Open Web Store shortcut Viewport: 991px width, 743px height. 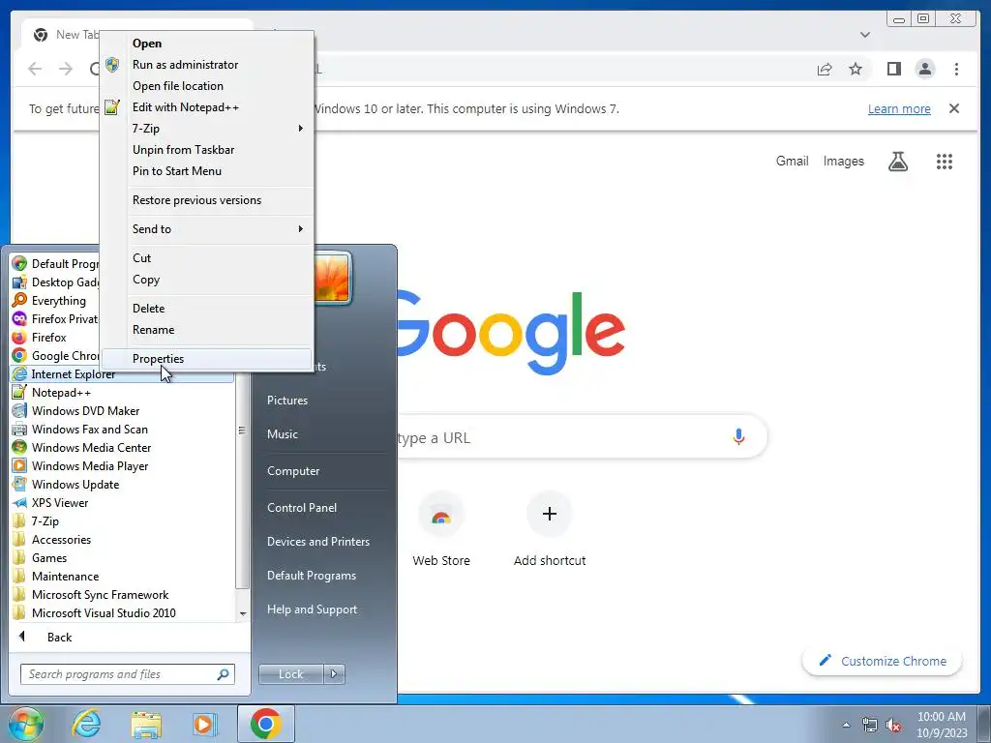(x=441, y=529)
